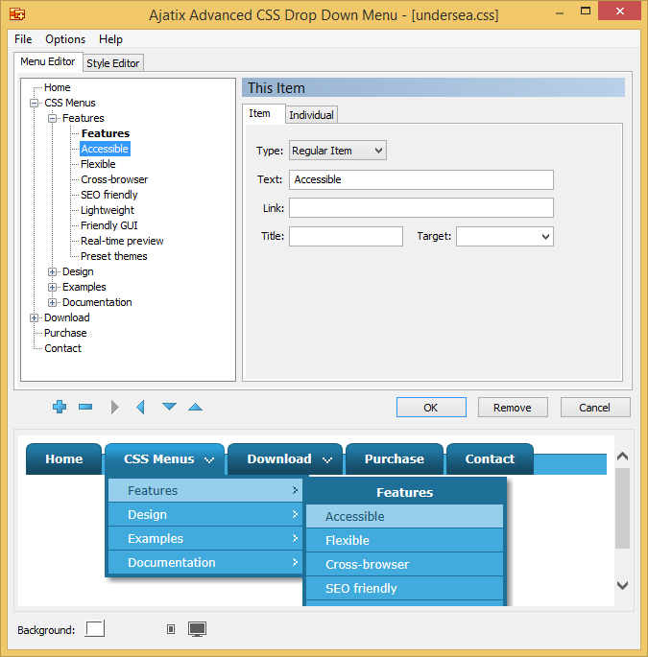The image size is (648, 657).
Task: Select Cross-browser in the menu tree
Action: click(x=114, y=179)
